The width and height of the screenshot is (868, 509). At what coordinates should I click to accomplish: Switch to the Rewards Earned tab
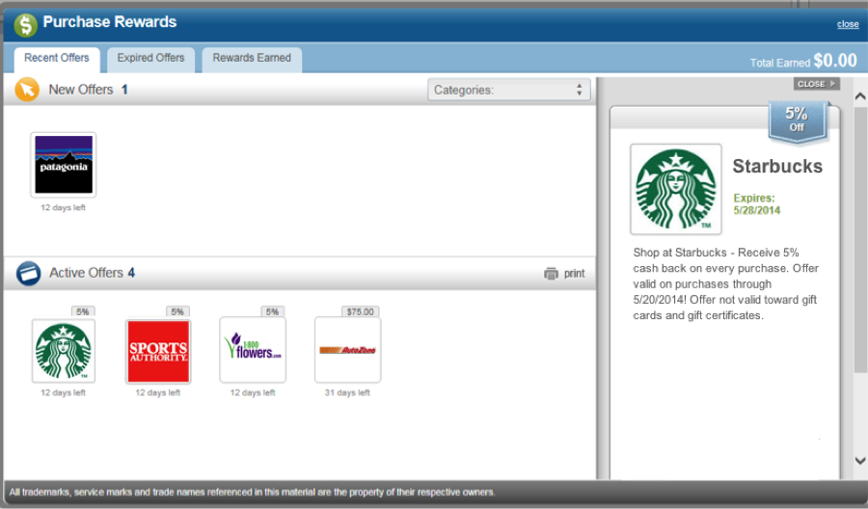[x=252, y=58]
